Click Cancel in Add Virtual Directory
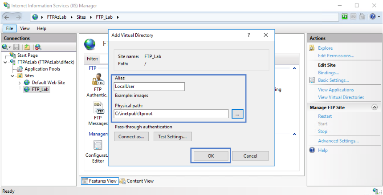383x195 pixels. [x=250, y=156]
